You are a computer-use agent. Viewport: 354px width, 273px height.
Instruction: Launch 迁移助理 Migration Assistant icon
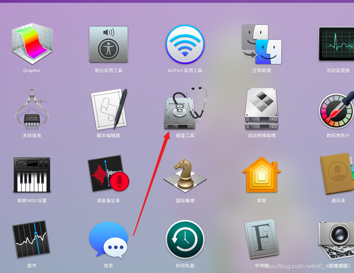(x=262, y=44)
